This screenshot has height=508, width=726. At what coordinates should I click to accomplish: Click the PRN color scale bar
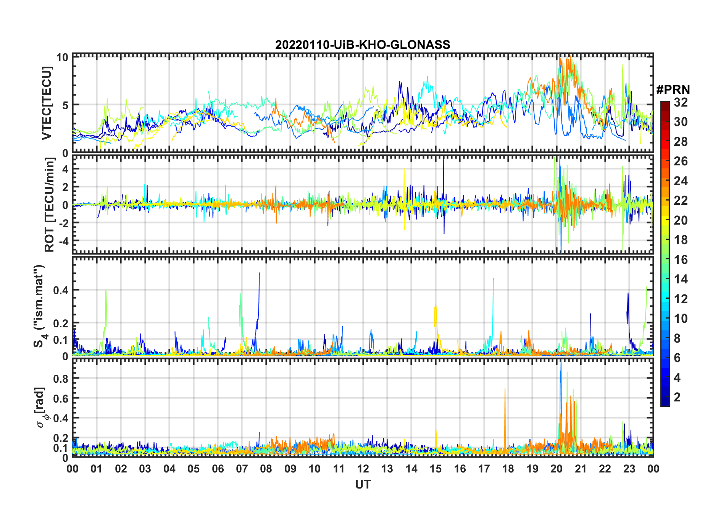(x=665, y=254)
